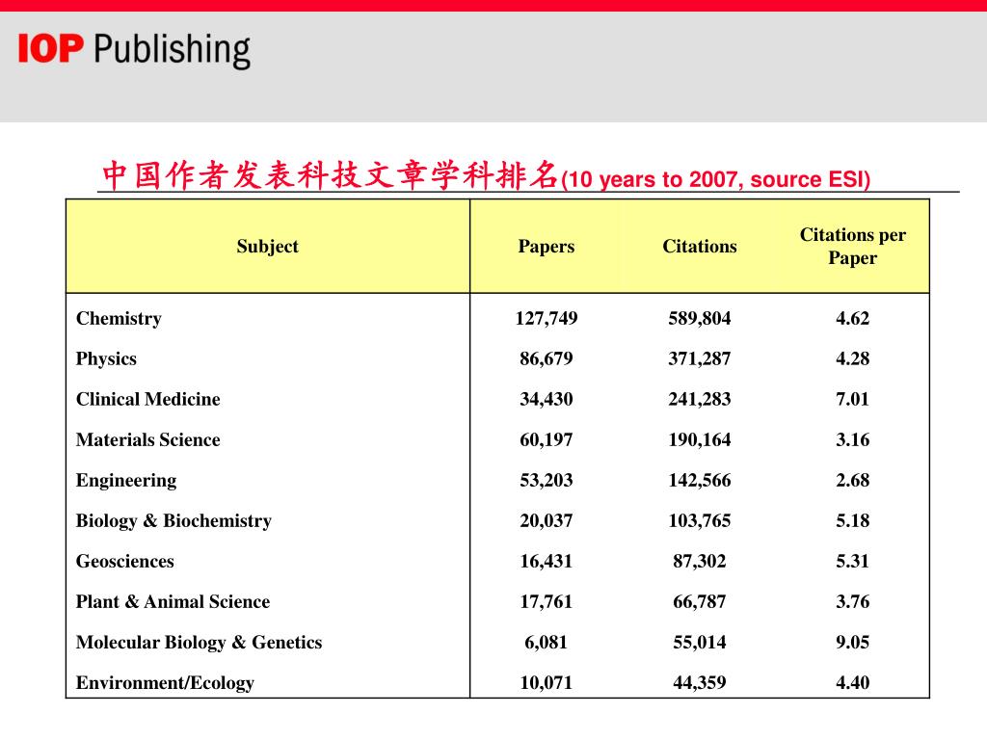The image size is (987, 740).
Task: Click Geosciences citations value 87,302
Action: tap(700, 562)
